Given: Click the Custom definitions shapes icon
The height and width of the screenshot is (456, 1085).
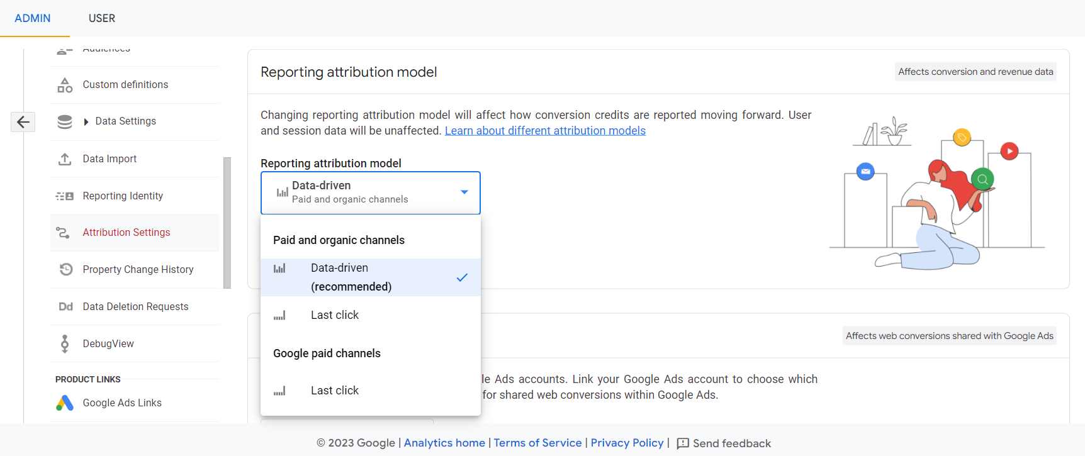Looking at the screenshot, I should 65,85.
